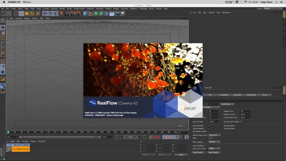Toggle the Y axis lock
Screen dimensions: 286x161
pos(50,14)
